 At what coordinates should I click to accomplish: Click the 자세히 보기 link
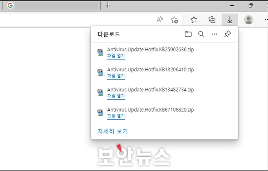tap(113, 131)
